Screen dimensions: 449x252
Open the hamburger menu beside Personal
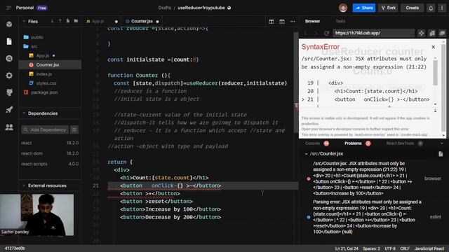click(8, 8)
